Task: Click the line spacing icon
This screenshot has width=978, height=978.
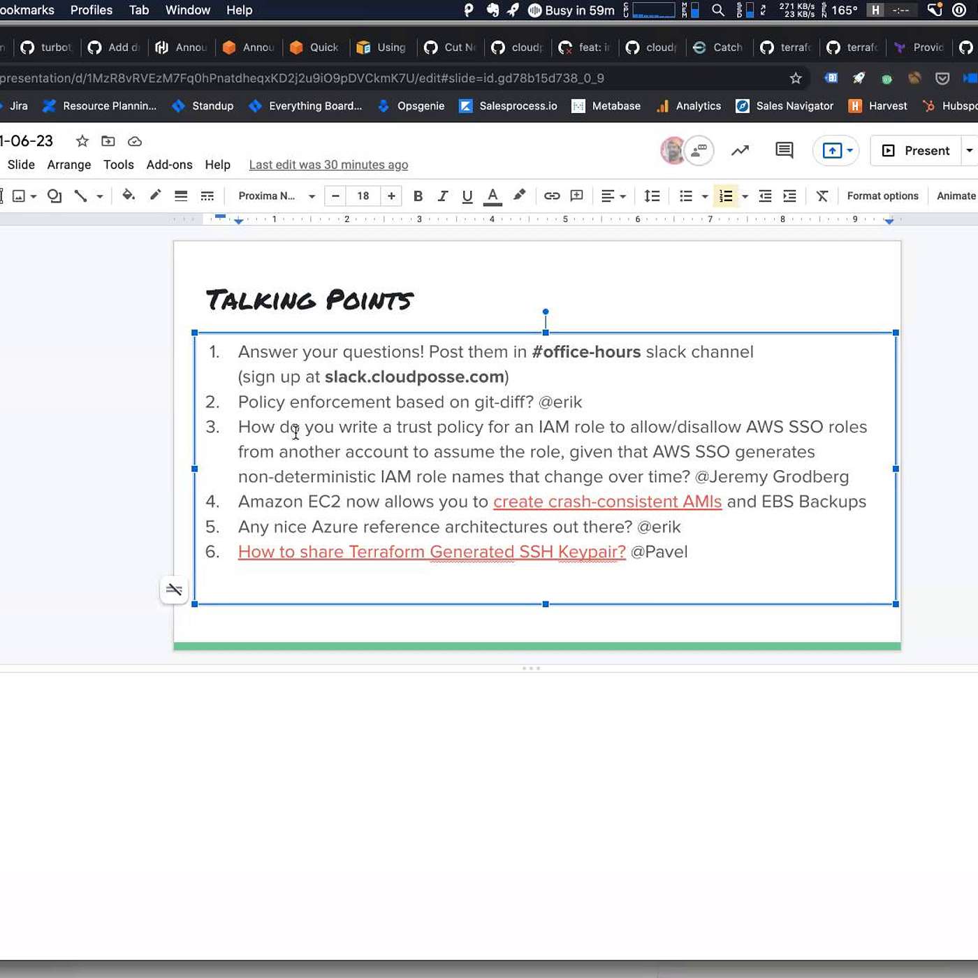Action: tap(652, 196)
